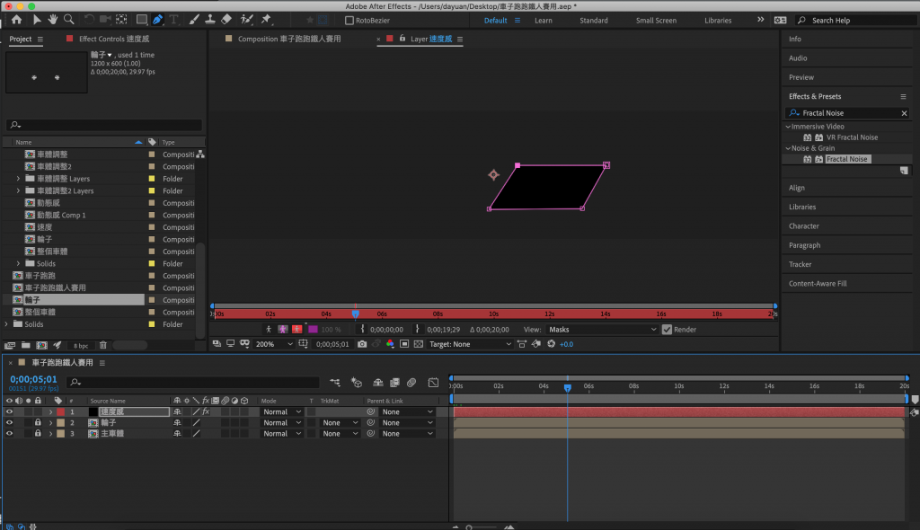920x530 pixels.
Task: Click the delete trash icon in Project panel
Action: (x=103, y=345)
